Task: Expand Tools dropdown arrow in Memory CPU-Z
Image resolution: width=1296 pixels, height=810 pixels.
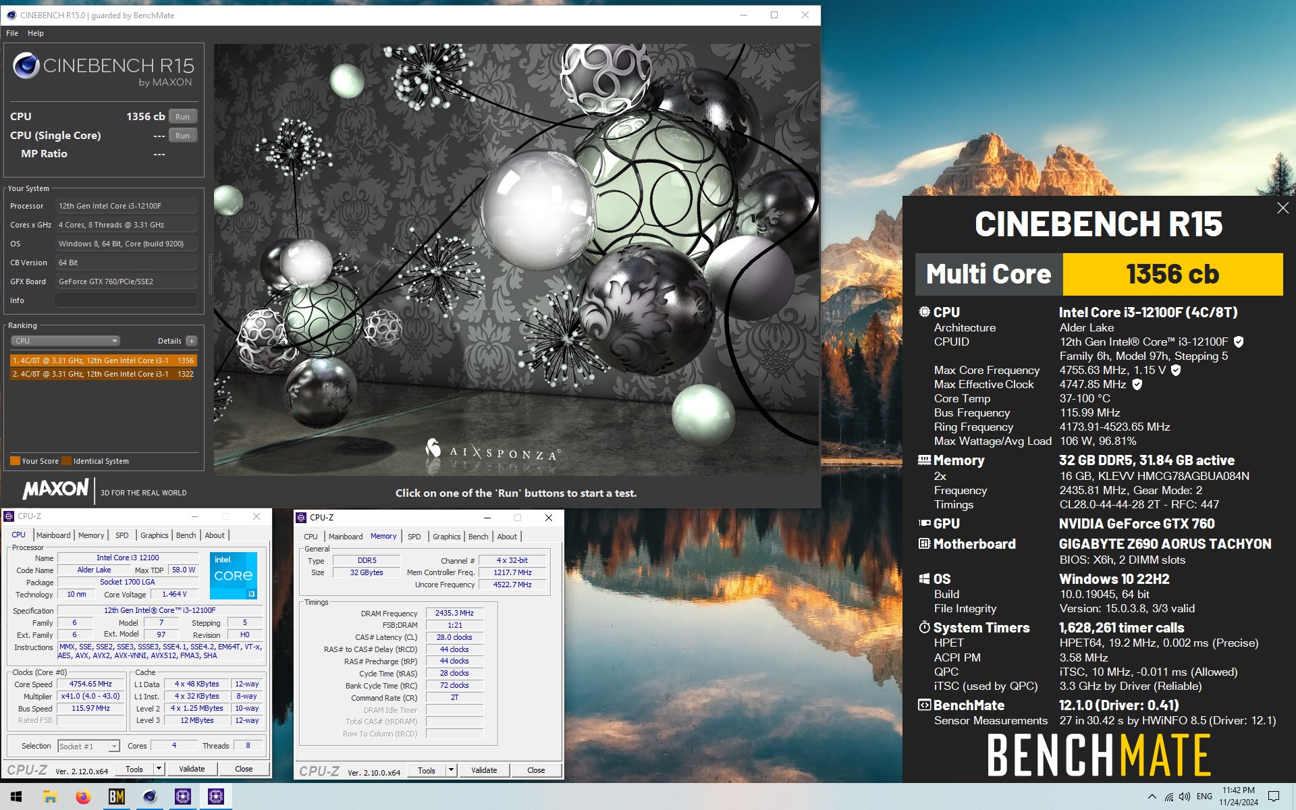Action: point(451,770)
